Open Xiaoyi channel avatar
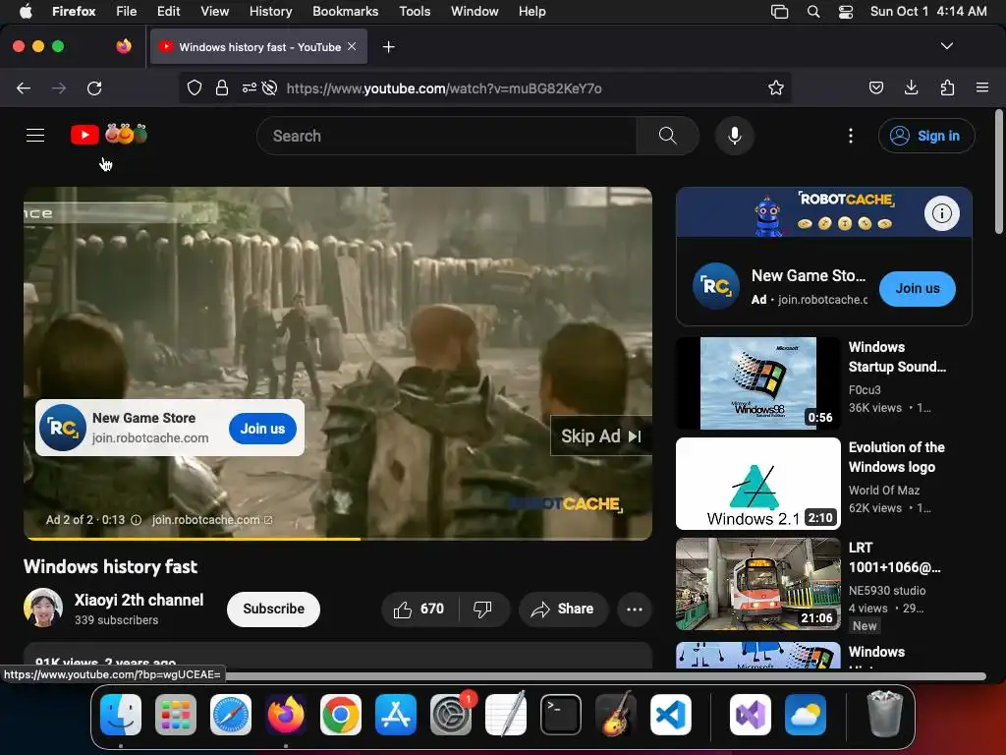1006x755 pixels. pos(43,608)
